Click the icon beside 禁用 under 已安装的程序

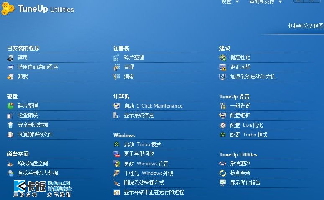(10, 58)
